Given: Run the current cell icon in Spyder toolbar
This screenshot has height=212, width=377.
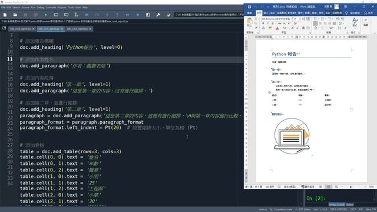Looking at the screenshot, I should tap(56, 15).
